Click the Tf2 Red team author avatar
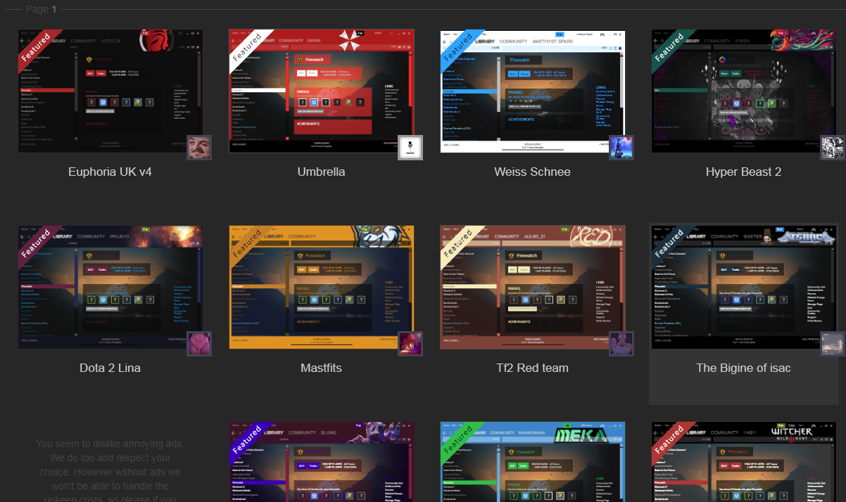The image size is (846, 502). point(621,344)
